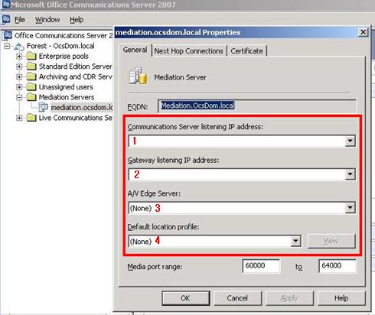Click the Forest node icon
375x315 pixels.
(19, 47)
